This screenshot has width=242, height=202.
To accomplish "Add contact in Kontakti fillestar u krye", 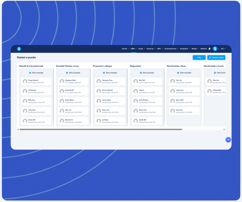I will coord(73,73).
